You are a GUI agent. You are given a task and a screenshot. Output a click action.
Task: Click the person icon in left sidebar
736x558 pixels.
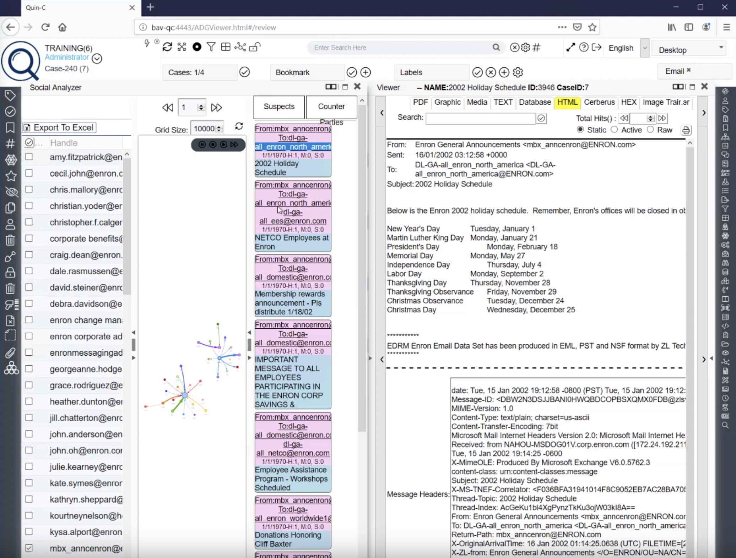10,224
